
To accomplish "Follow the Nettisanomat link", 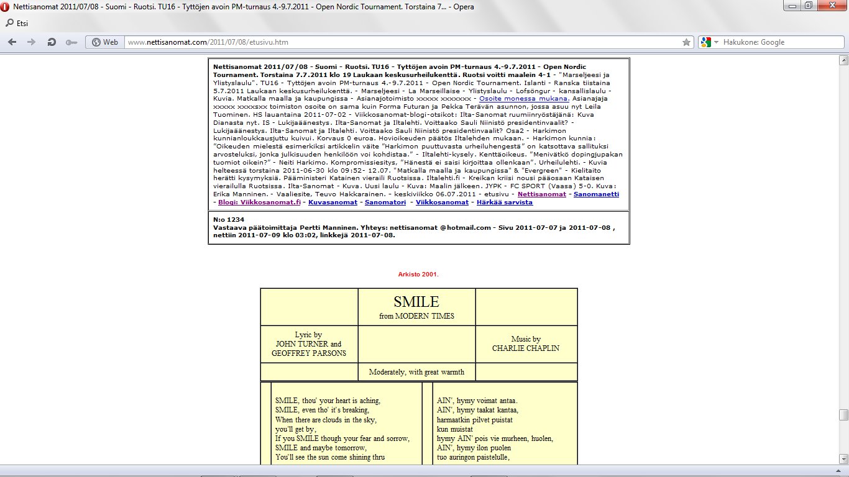I will click(541, 194).
